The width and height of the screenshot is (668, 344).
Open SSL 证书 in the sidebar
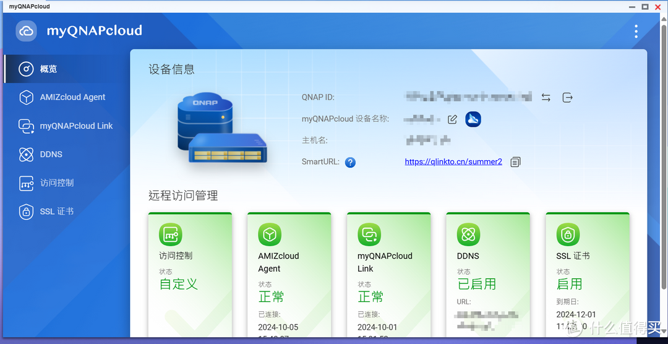pyautogui.click(x=67, y=212)
